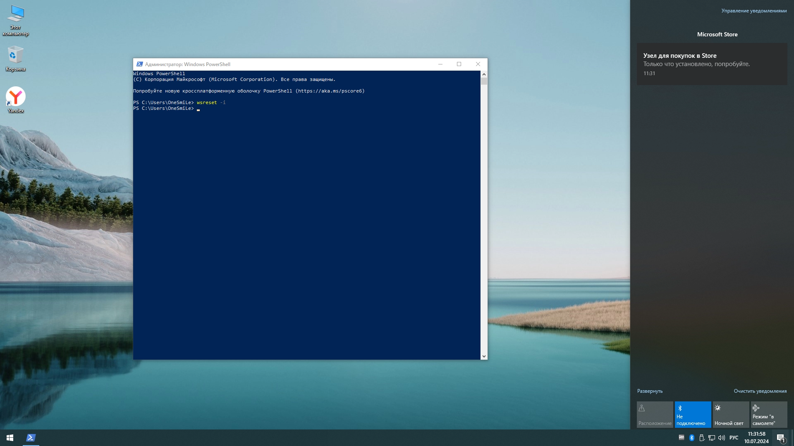Click the safely remove hardware tray icon
794x446 pixels.
click(701, 437)
